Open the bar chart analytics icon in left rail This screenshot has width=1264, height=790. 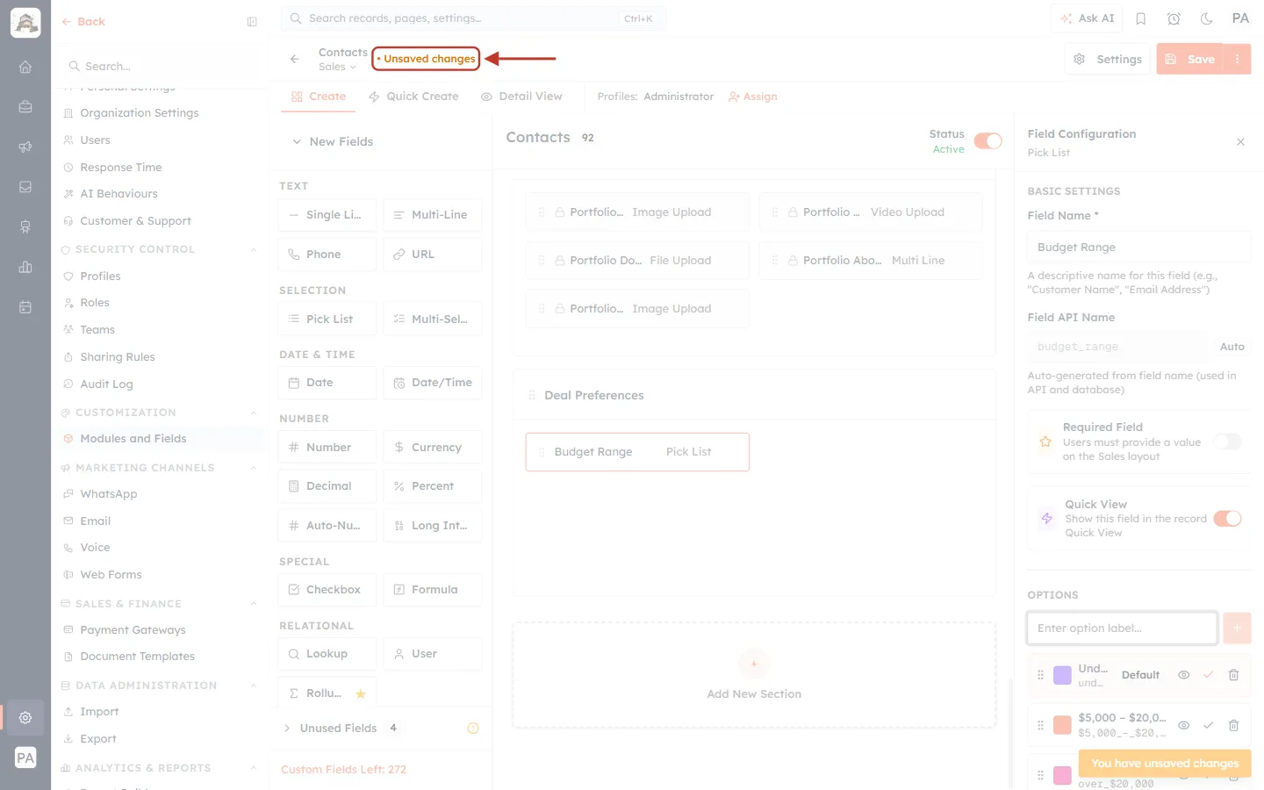point(25,267)
